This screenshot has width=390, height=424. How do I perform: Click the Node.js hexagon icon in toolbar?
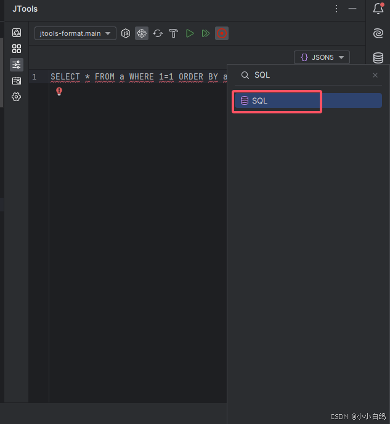point(126,33)
